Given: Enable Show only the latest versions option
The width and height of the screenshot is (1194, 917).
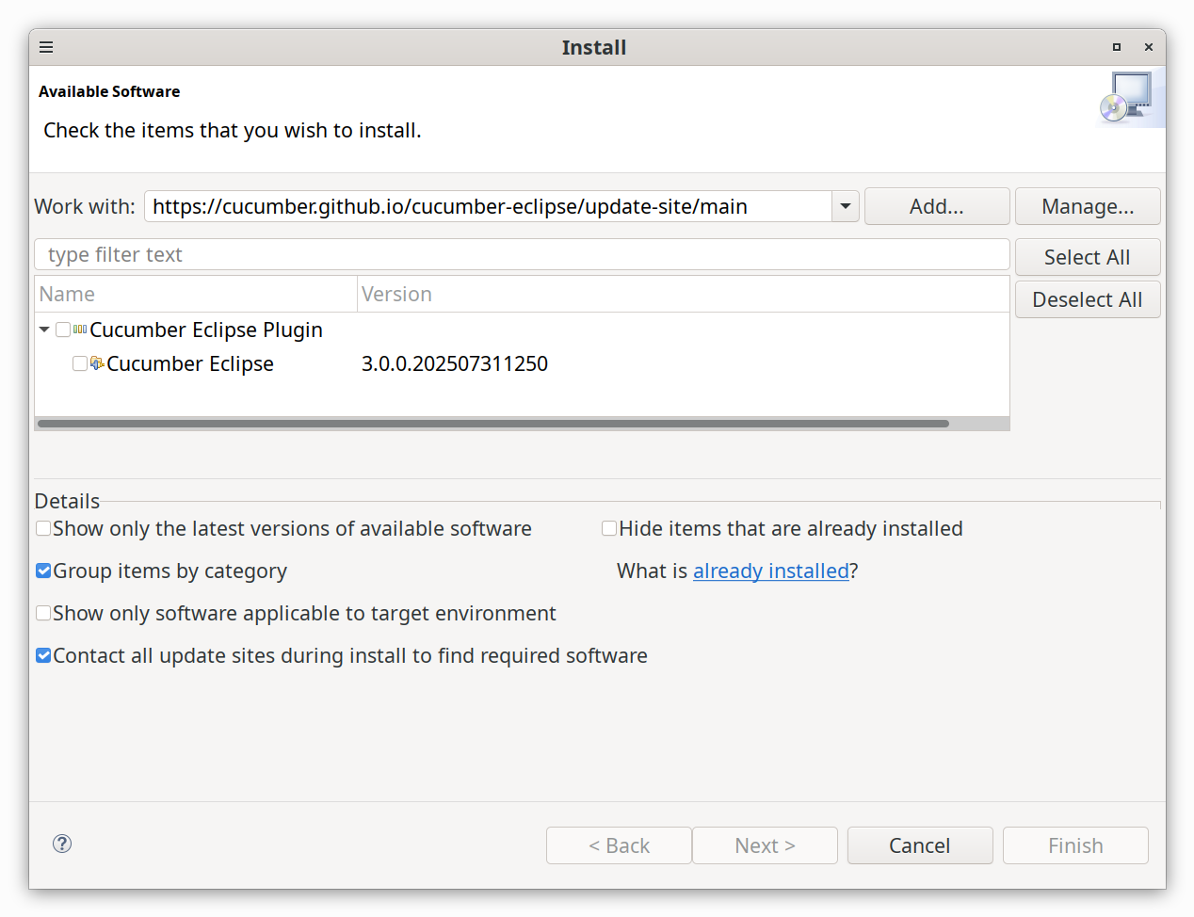Looking at the screenshot, I should pyautogui.click(x=43, y=528).
